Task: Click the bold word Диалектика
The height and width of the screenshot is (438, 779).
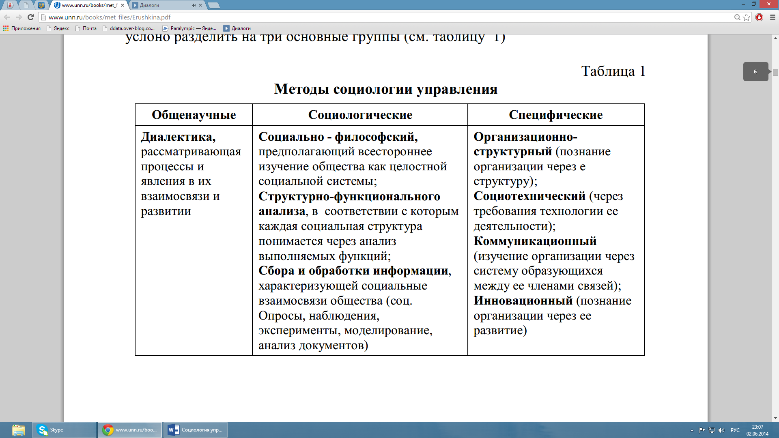Action: [178, 137]
